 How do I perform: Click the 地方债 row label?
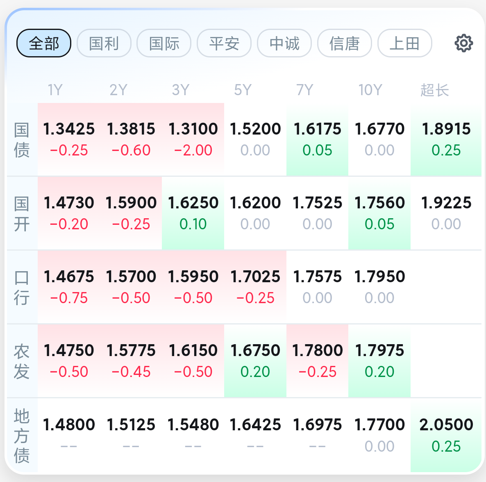click(x=22, y=436)
